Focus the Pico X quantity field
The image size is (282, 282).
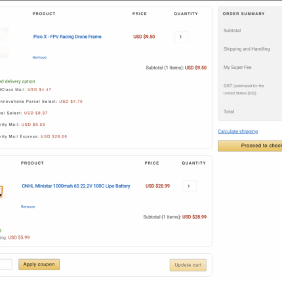pos(182,37)
